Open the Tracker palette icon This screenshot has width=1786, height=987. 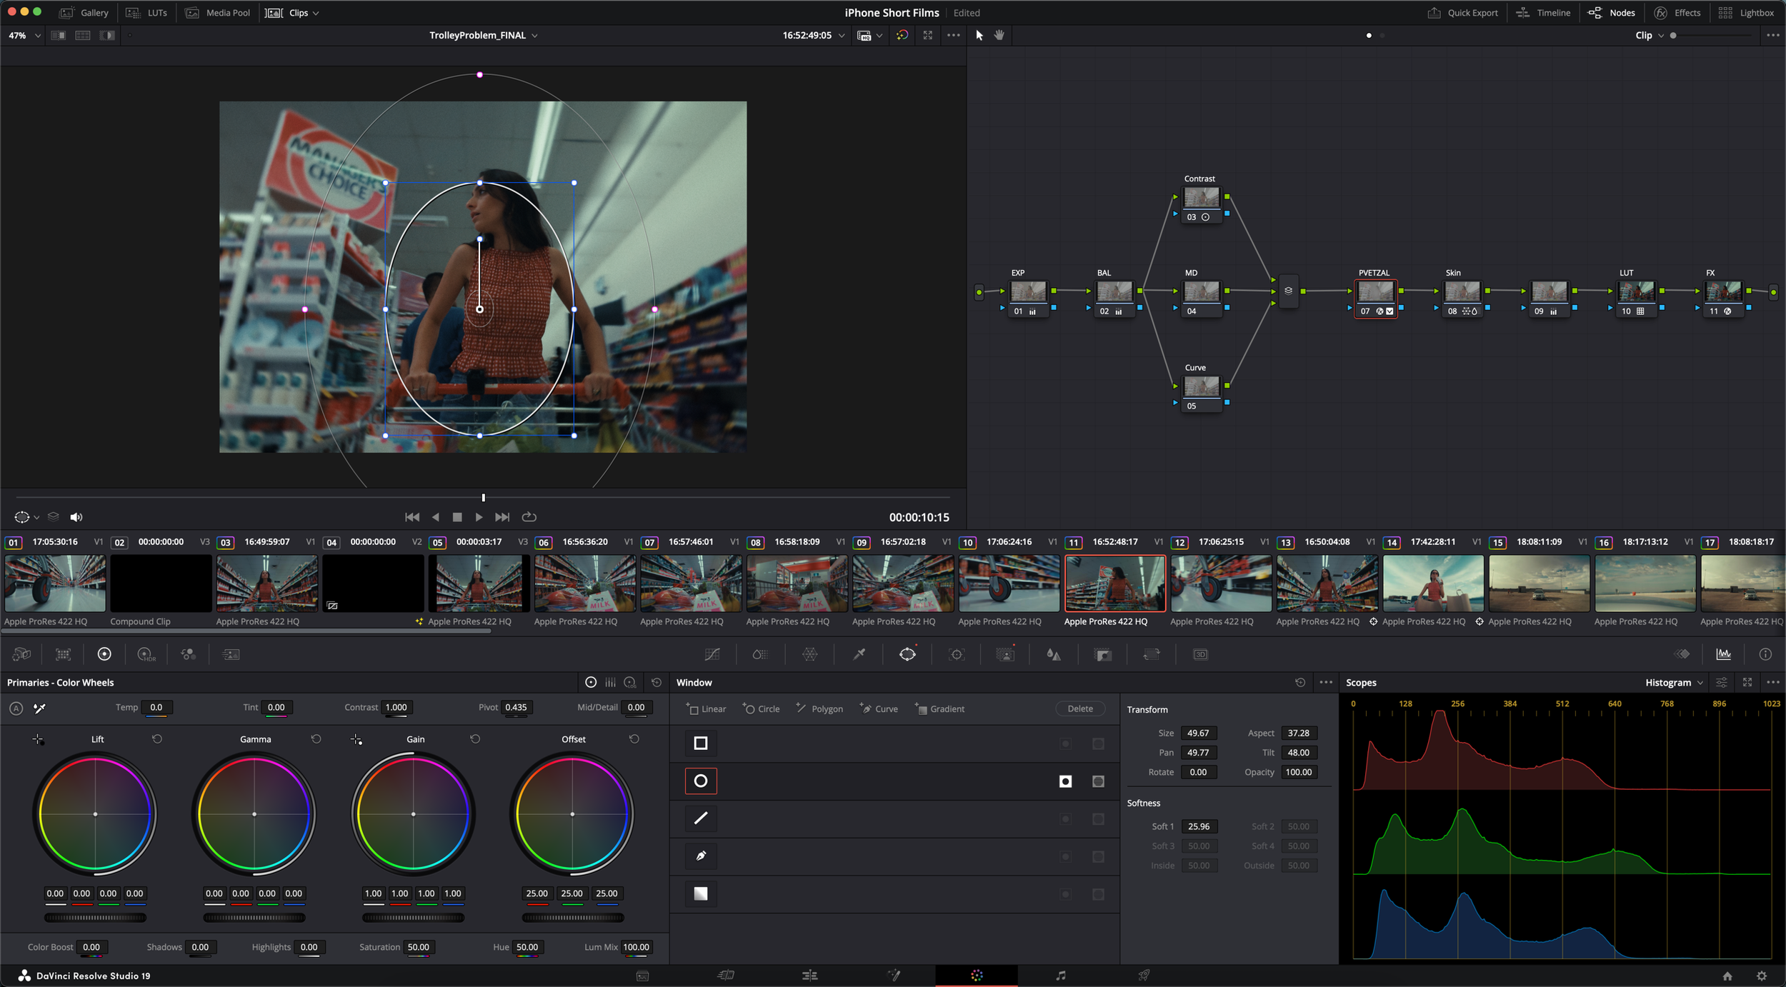tap(957, 654)
